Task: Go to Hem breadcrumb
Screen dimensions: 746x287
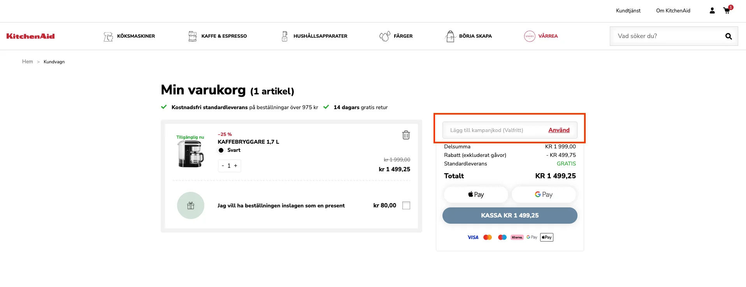Action: coord(28,62)
